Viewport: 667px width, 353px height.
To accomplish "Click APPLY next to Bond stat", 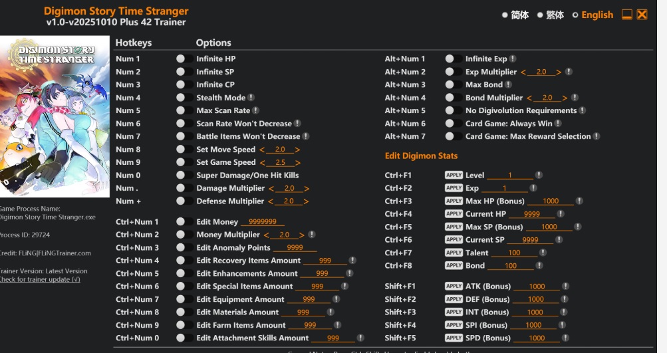I will click(x=454, y=265).
